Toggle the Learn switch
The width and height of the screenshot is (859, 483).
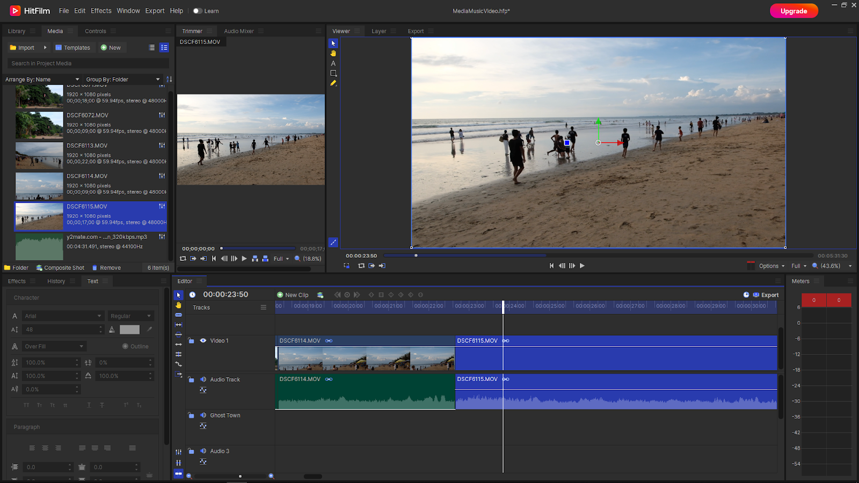pyautogui.click(x=197, y=11)
